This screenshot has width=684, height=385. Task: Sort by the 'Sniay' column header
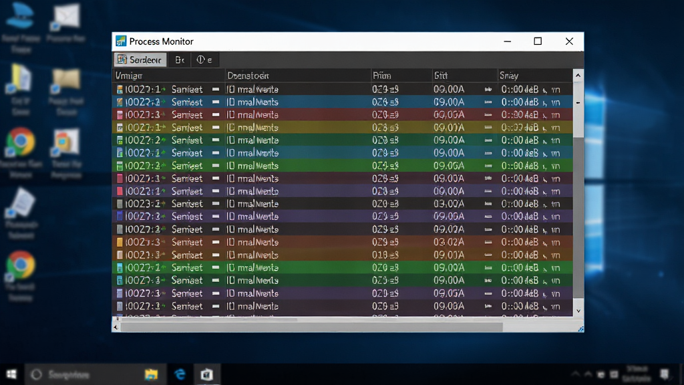click(535, 76)
